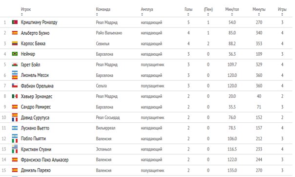This screenshot has height=177, width=295.
Task: Sort table by Игрок column arrows
Action: coord(22,14)
